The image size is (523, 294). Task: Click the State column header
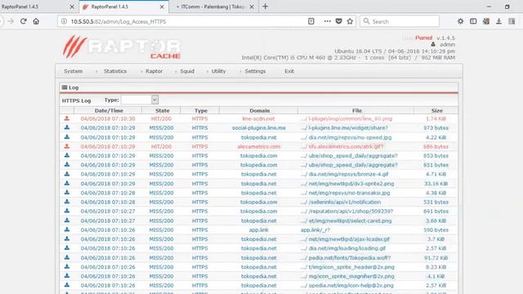[162, 110]
